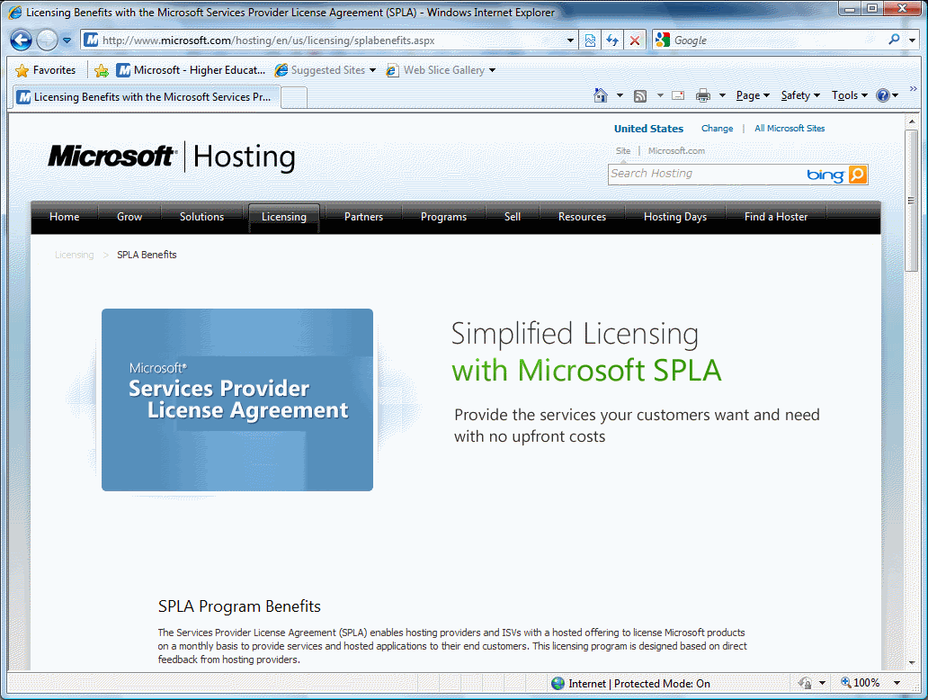
Task: Click the Change country link
Action: click(x=717, y=129)
